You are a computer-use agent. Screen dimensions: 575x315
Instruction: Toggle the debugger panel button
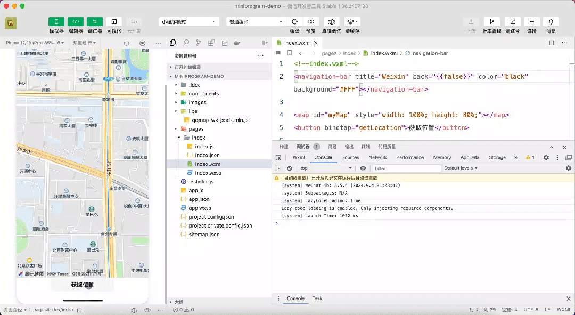(95, 22)
